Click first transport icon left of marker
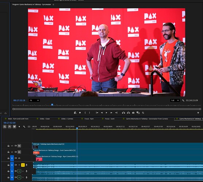203x182 pixels. [75, 113]
